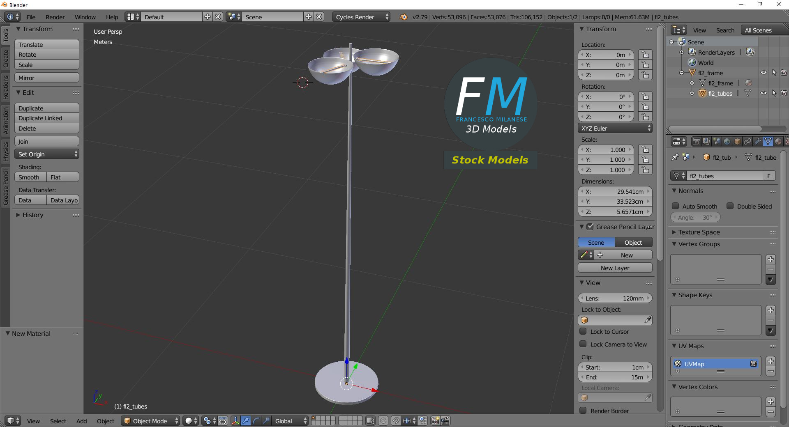
Task: Open the Scene properties tab icon
Action: coord(717,142)
